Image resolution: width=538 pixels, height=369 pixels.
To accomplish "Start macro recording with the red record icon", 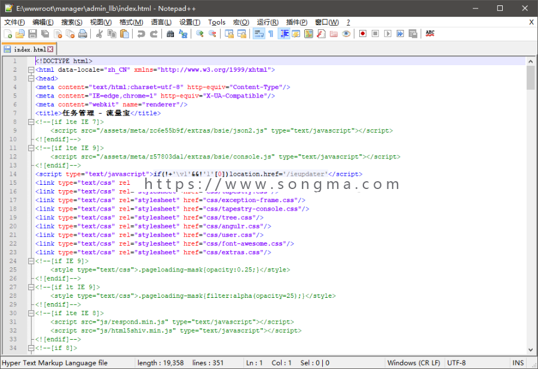I will pos(363,33).
